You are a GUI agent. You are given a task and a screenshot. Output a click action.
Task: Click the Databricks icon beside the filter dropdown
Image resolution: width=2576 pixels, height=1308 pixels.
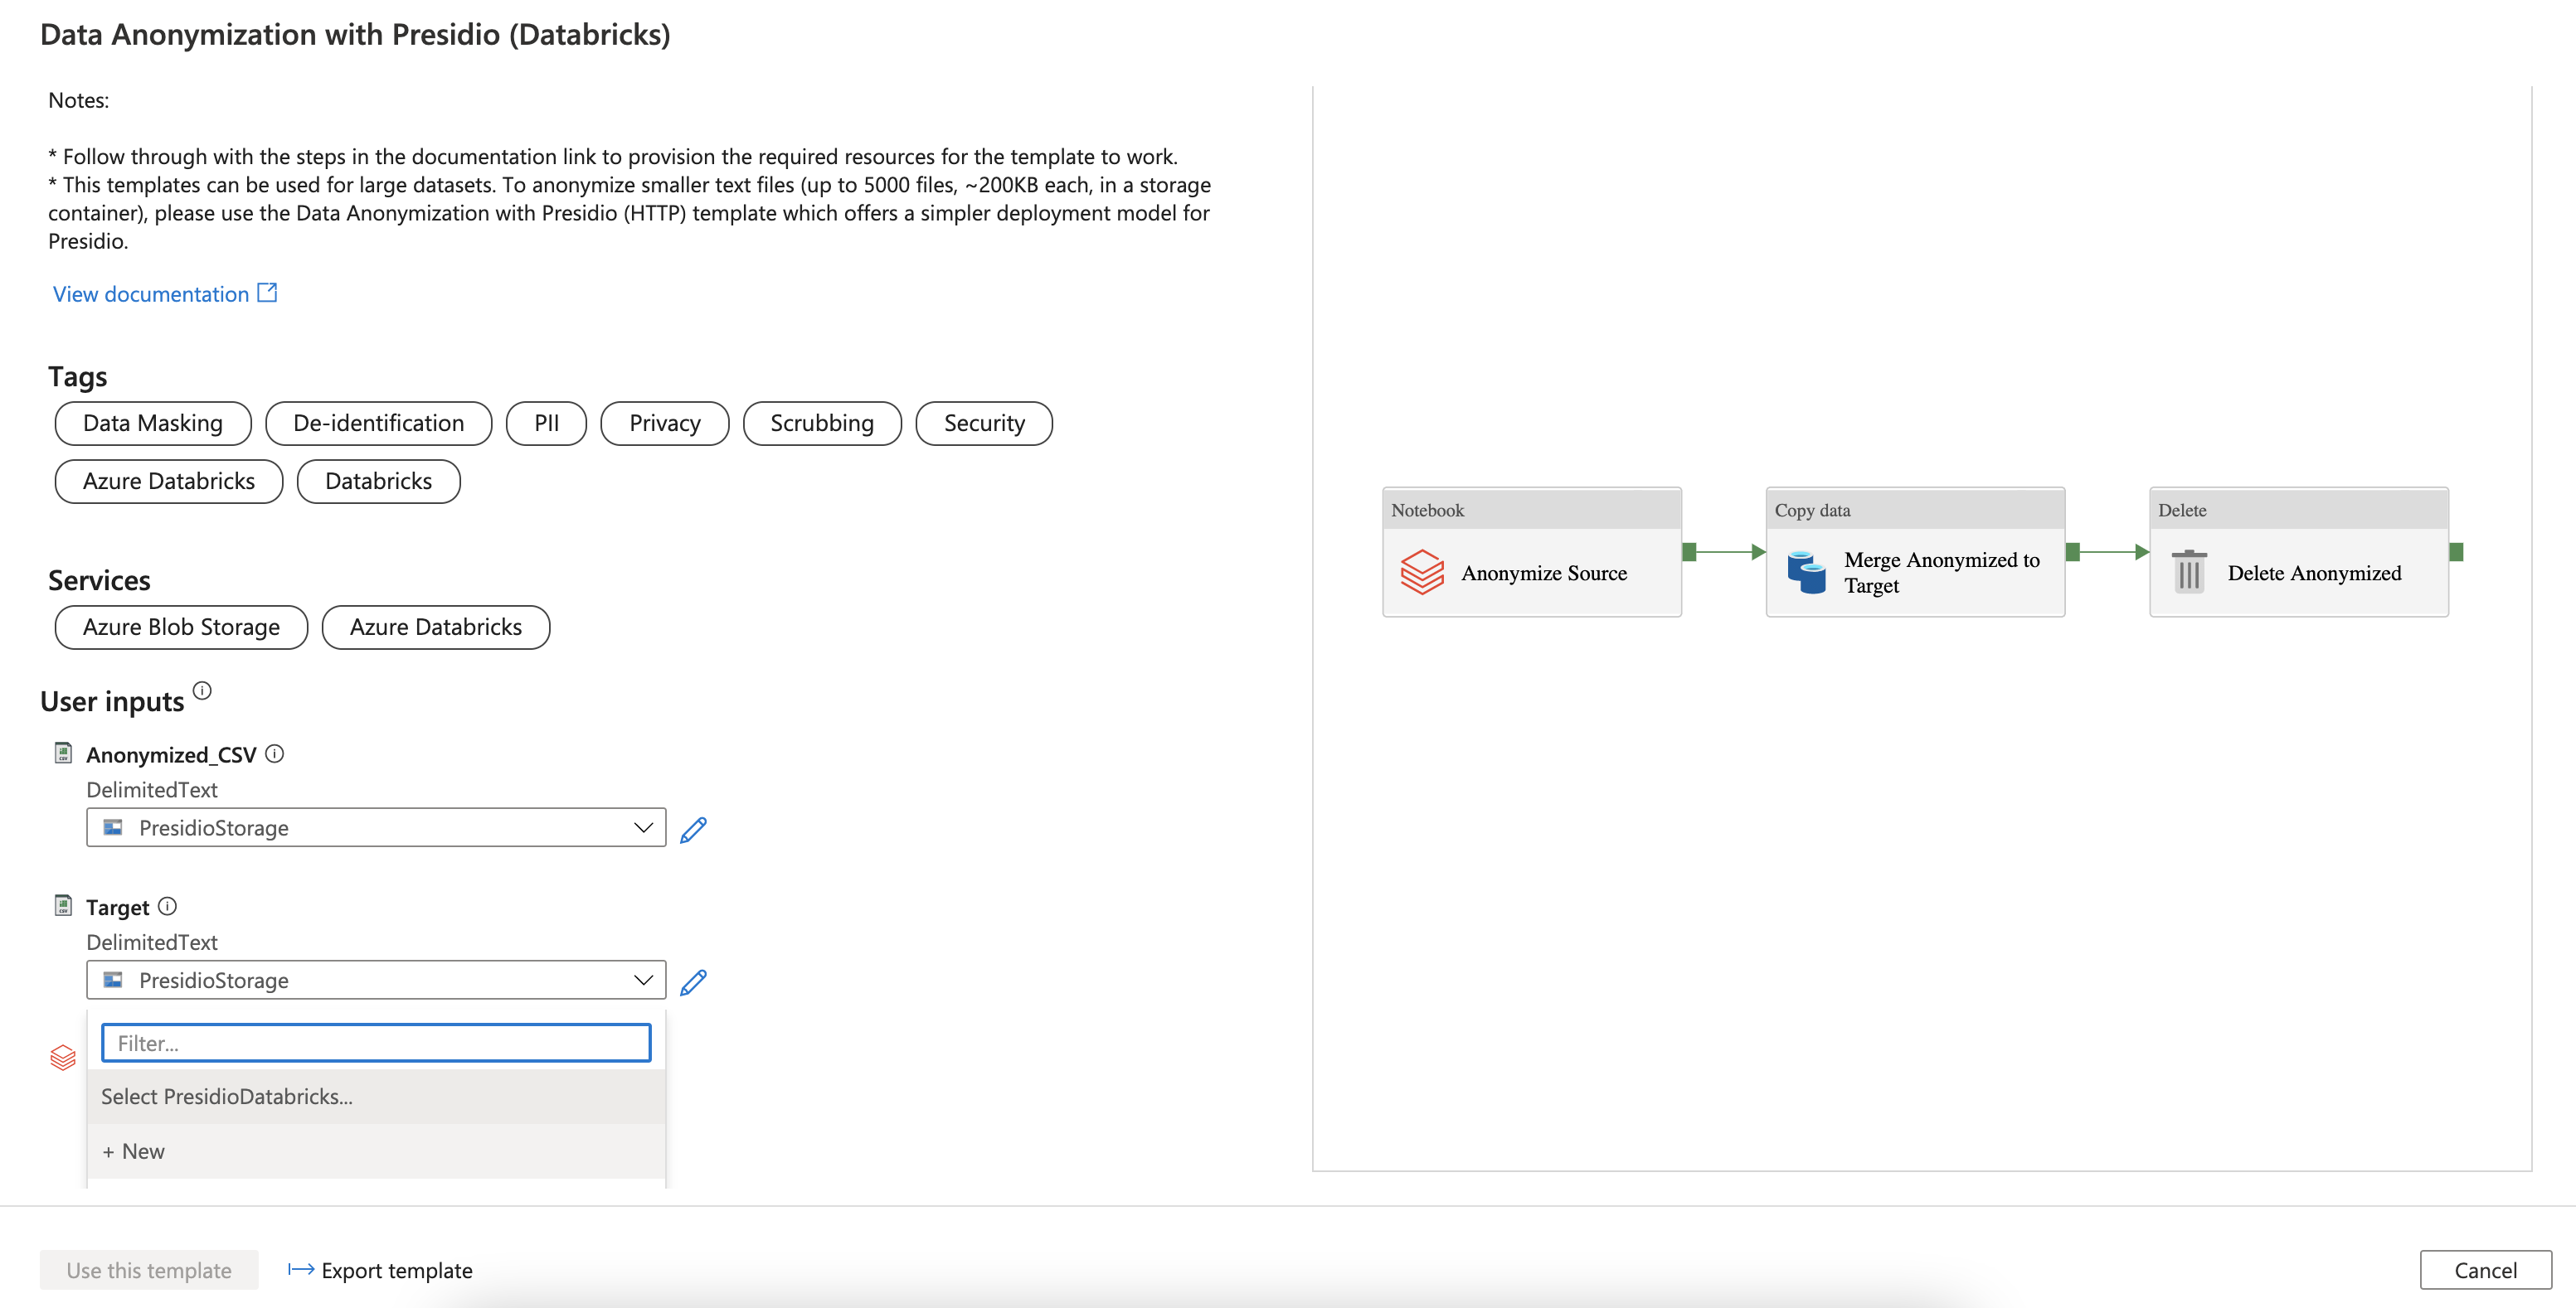coord(63,1057)
